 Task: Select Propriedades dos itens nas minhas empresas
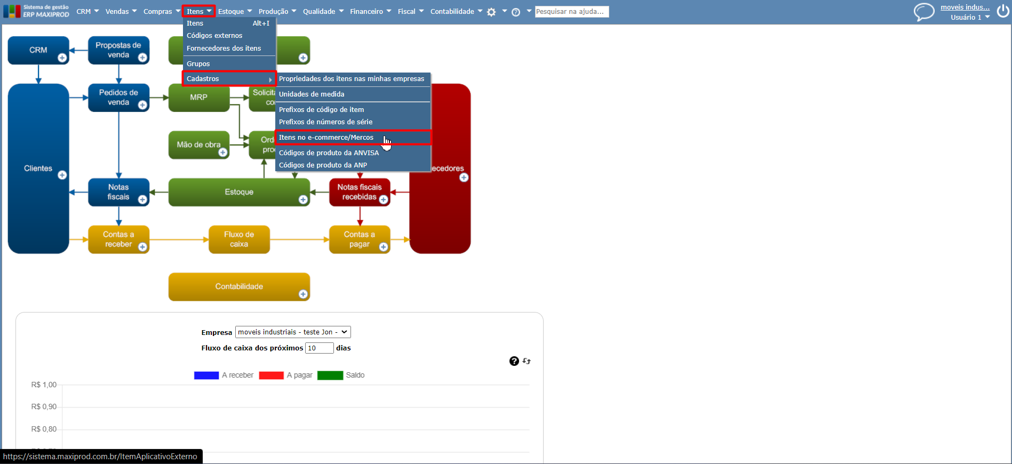pos(353,79)
